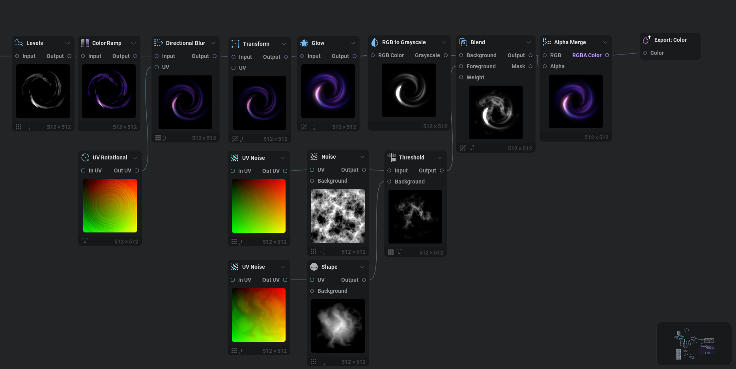The image size is (736, 369).
Task: Click the RGB to Grayscale node icon
Action: pyautogui.click(x=375, y=42)
